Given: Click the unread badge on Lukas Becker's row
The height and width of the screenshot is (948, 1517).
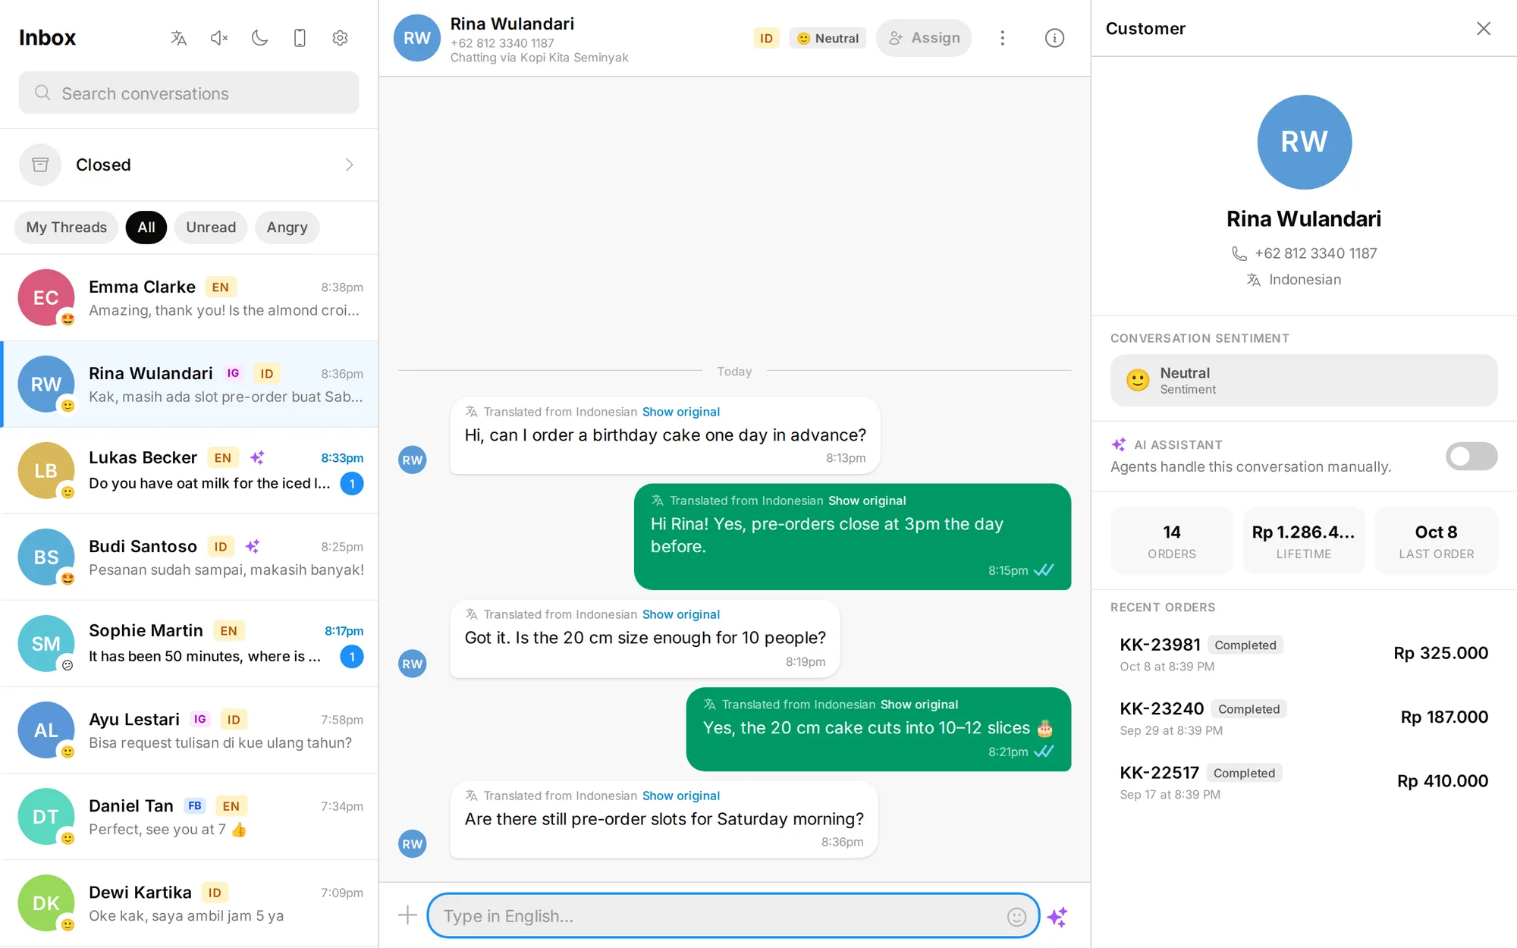Looking at the screenshot, I should (x=352, y=483).
